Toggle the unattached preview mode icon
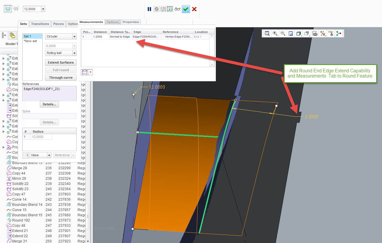 (x=164, y=9)
